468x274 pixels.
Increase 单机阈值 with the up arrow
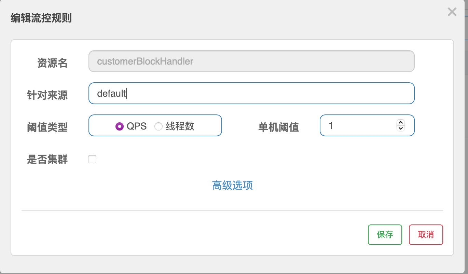pos(401,123)
